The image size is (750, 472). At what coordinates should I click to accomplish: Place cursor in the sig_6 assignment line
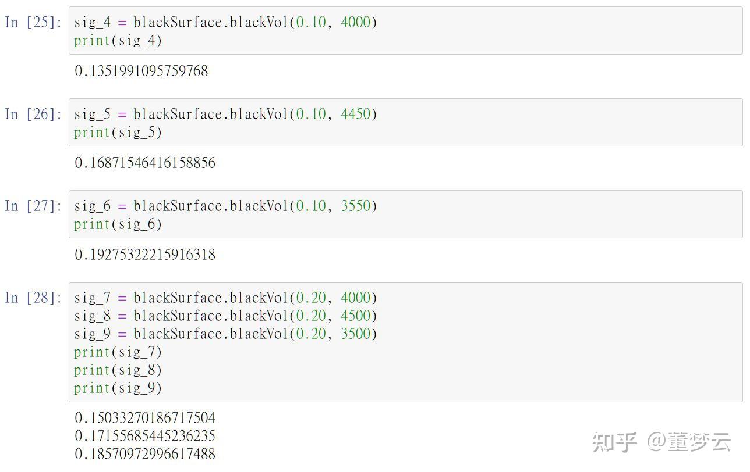click(x=226, y=206)
